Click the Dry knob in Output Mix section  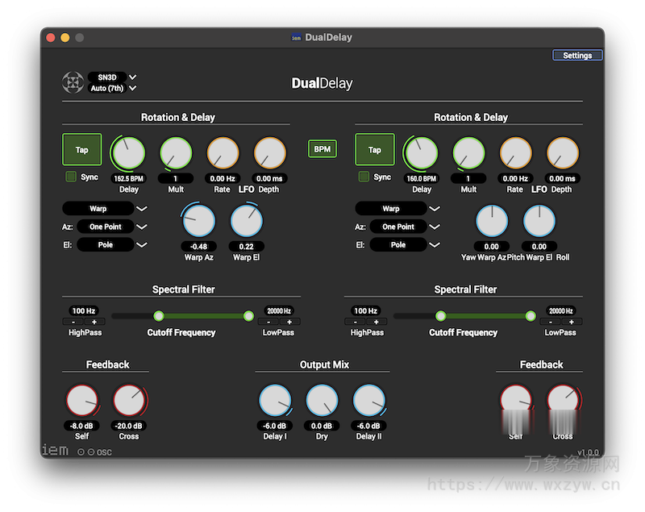point(322,399)
